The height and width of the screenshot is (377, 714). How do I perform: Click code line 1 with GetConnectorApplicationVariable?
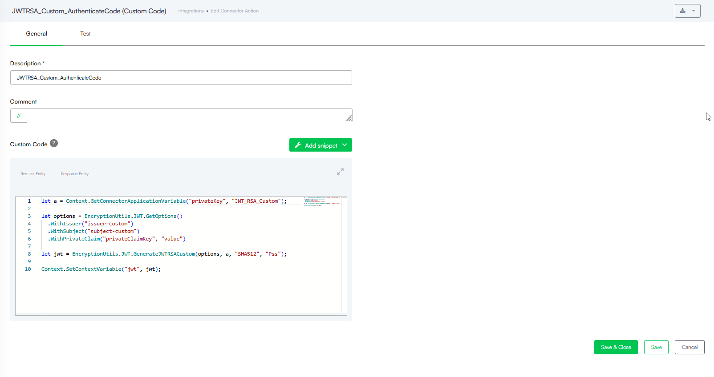(164, 201)
